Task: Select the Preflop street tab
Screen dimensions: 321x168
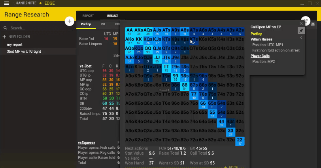Action: [x=86, y=24]
